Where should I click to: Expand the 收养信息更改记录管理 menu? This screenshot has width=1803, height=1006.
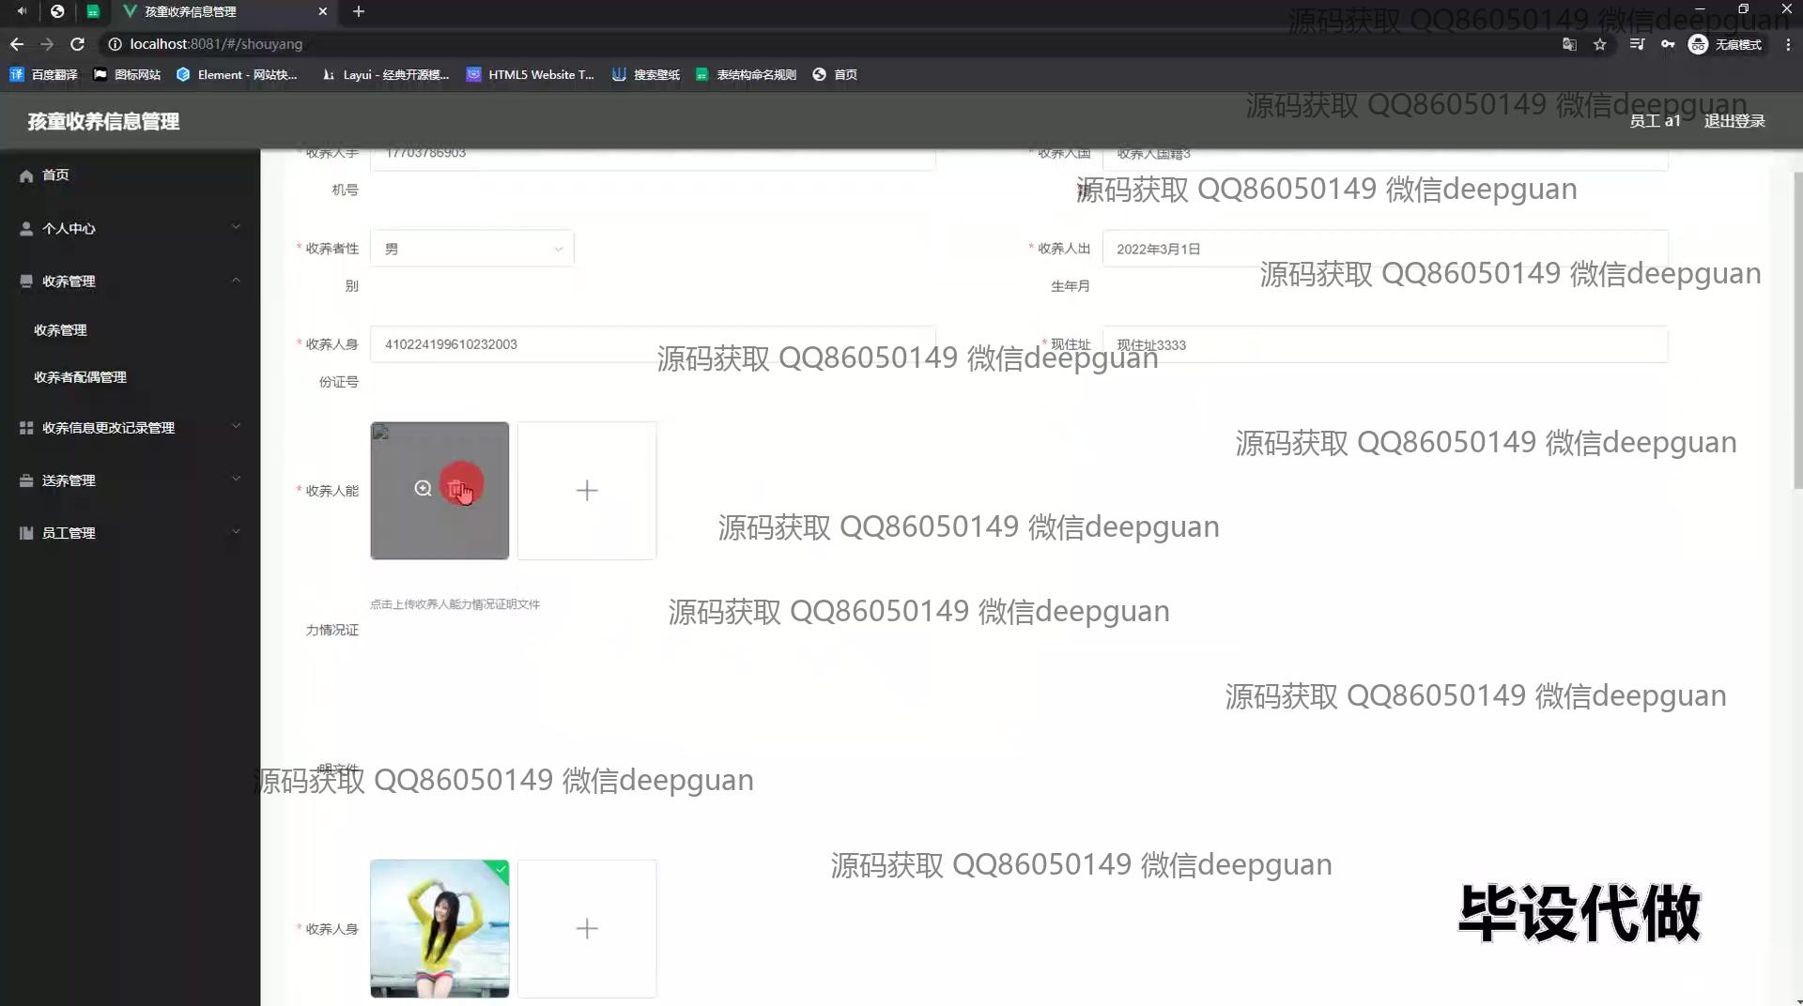tap(236, 427)
